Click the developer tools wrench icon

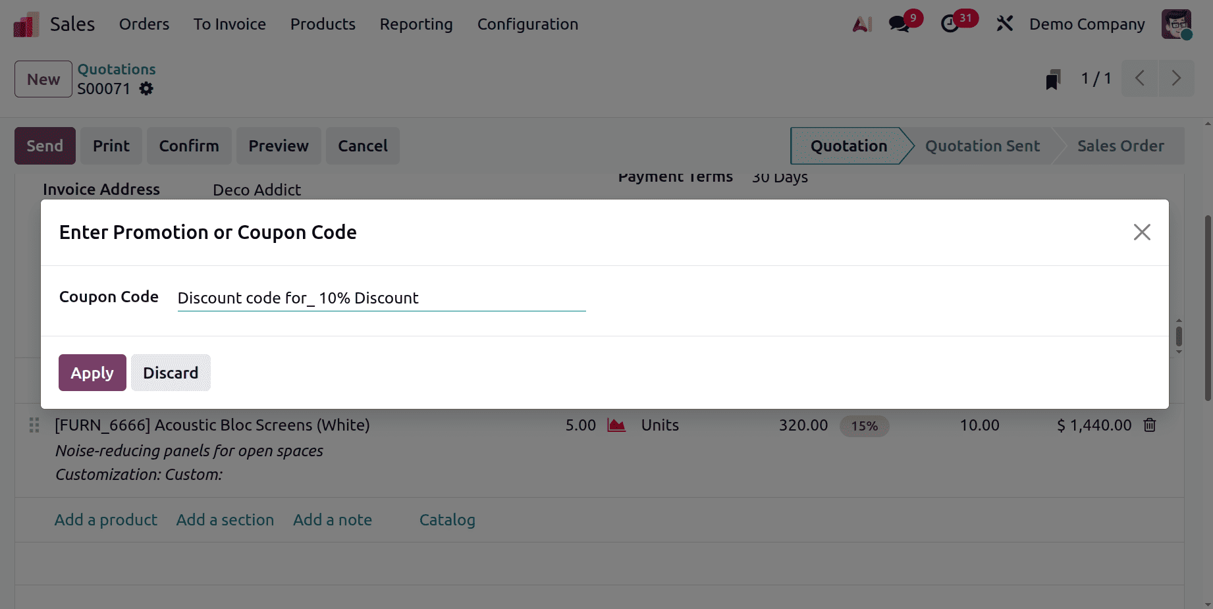pyautogui.click(x=1004, y=23)
